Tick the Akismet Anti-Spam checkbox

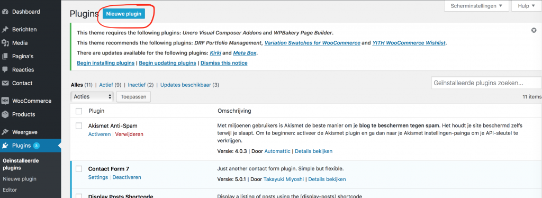pos(79,126)
